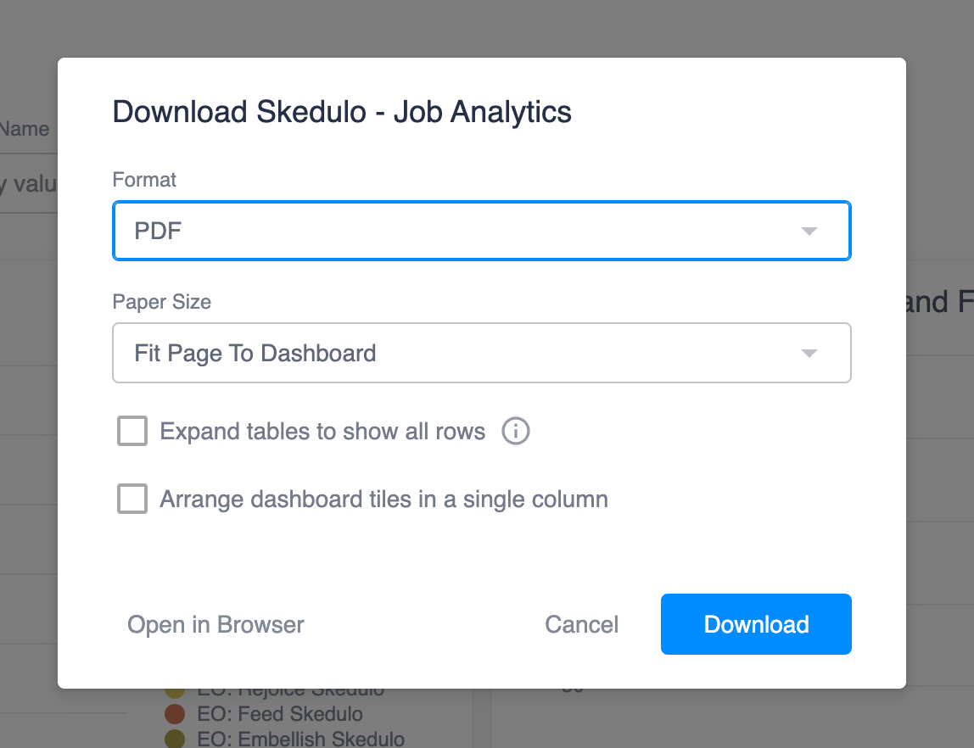Check Arrange dashboard tiles in a single column
The height and width of the screenshot is (748, 974).
pos(132,499)
